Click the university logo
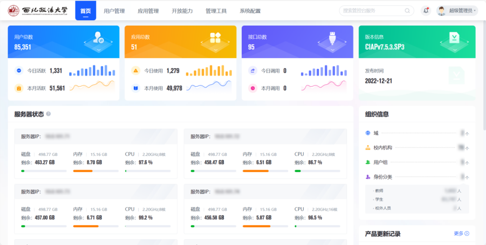 coord(38,11)
